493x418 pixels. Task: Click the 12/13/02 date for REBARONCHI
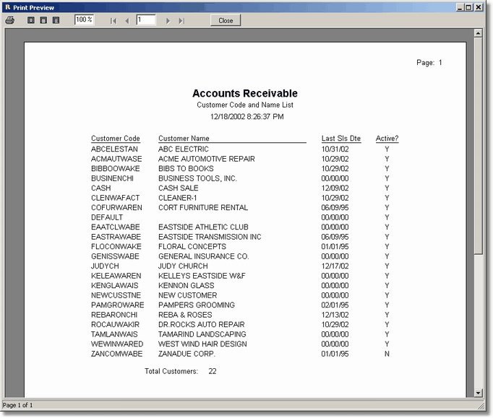[335, 315]
